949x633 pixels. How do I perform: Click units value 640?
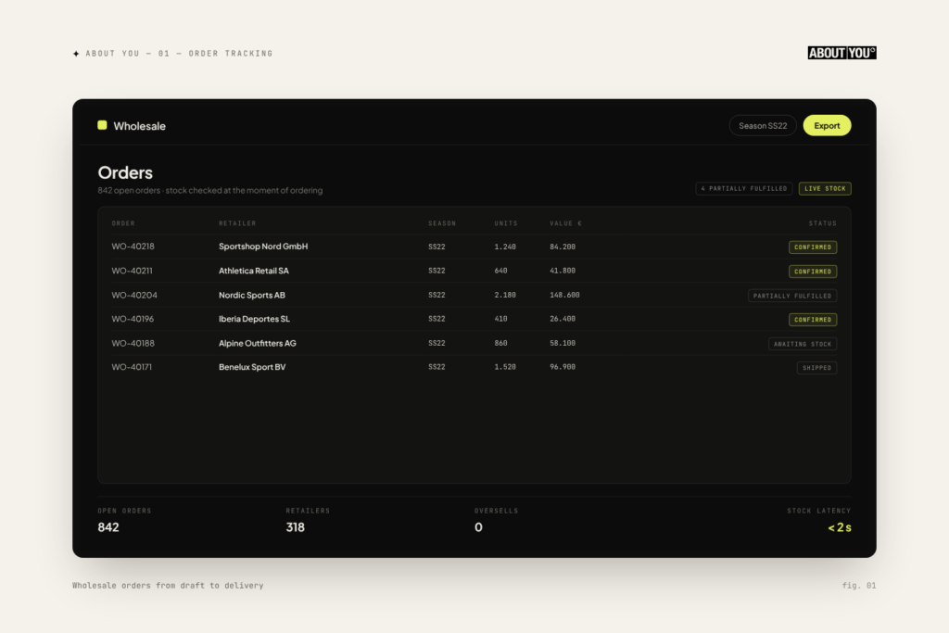500,271
